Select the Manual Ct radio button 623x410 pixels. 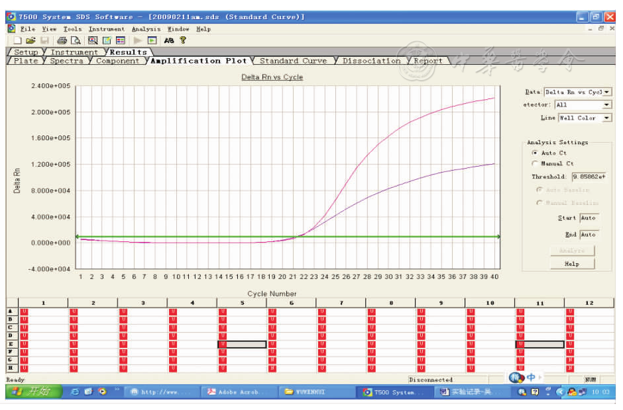point(535,163)
